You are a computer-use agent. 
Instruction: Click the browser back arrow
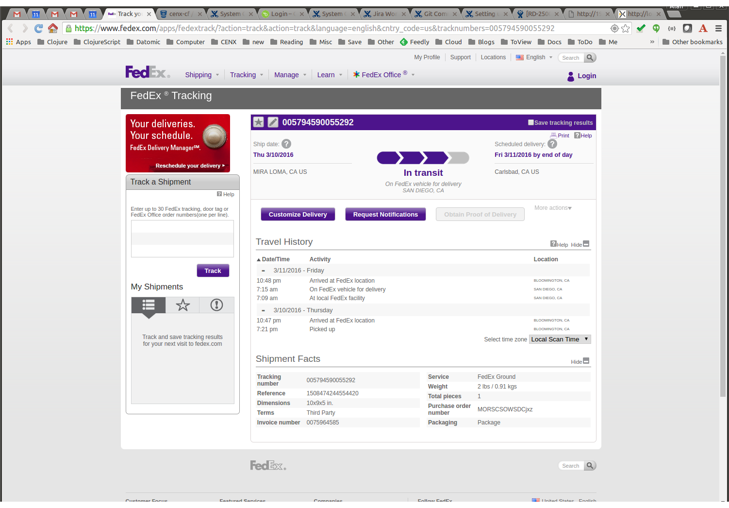point(11,28)
